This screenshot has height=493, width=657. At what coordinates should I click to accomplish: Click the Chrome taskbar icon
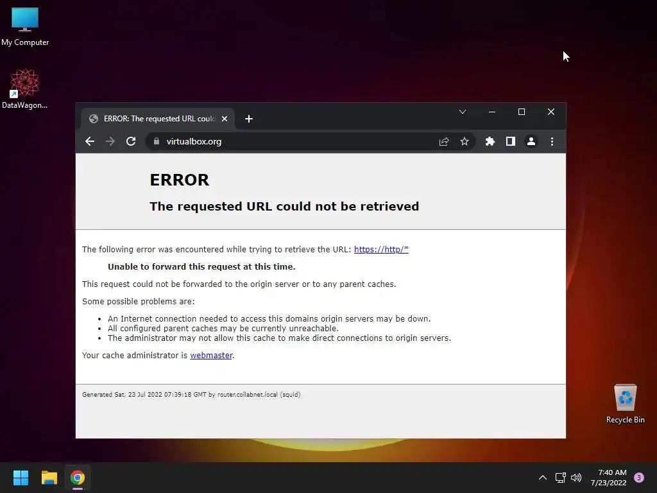pos(78,478)
